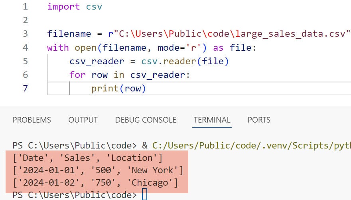Click the terminal header row ['Date', 'Sales', 'Location']
Screen dimensions: 351x200
(x=87, y=158)
